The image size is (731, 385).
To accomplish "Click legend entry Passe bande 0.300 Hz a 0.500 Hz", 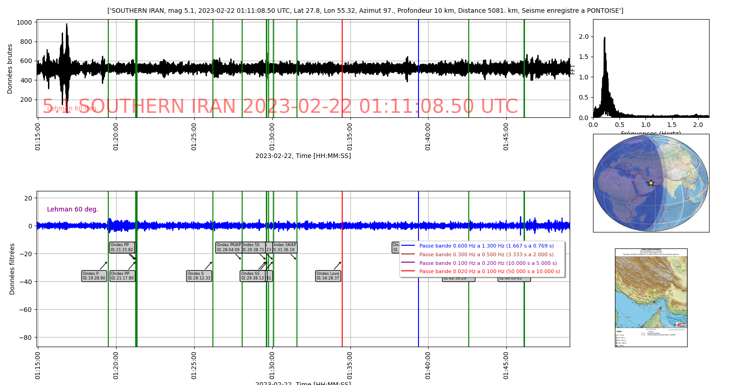I will point(486,254).
